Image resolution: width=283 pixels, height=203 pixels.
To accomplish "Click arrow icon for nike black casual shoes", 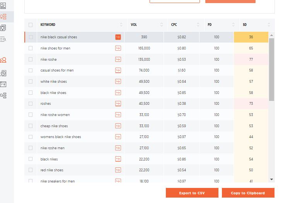I will pyautogui.click(x=118, y=37).
